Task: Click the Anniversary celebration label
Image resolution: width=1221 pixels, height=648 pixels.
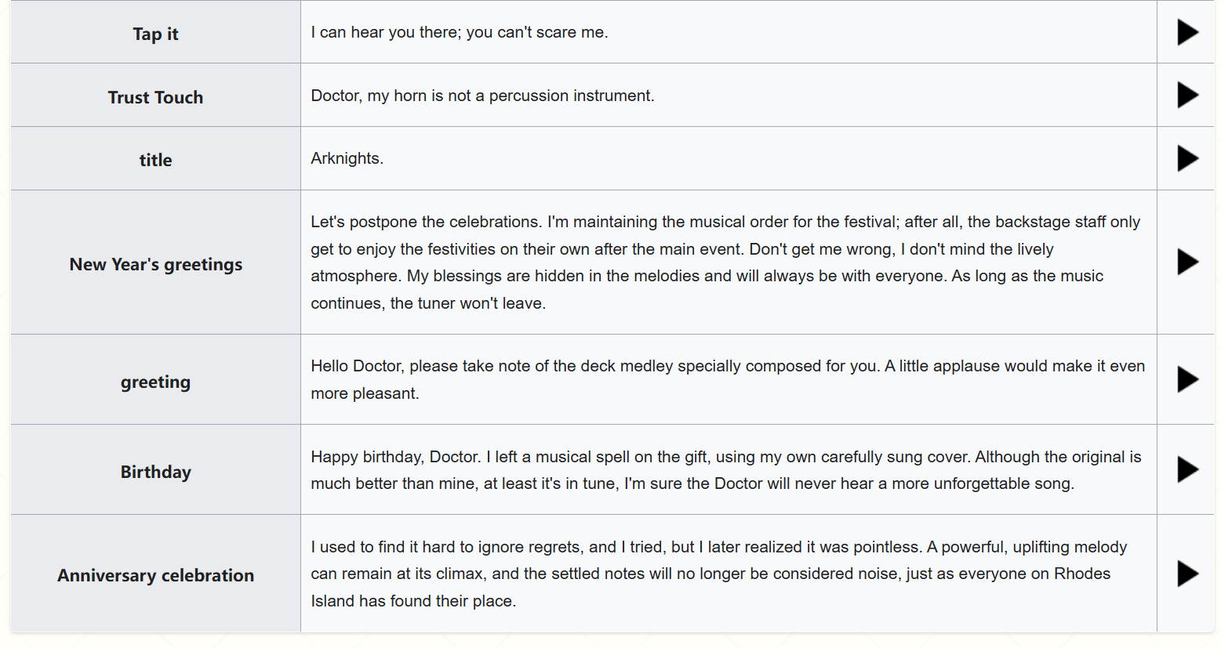Action: pyautogui.click(x=155, y=575)
